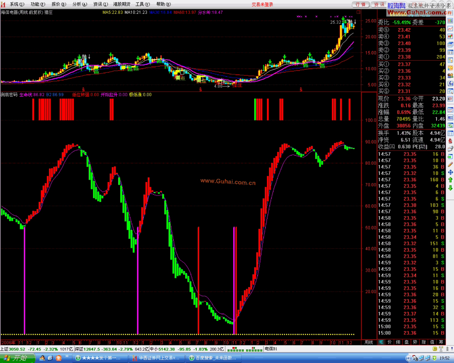Image resolution: width=454 pixels, height=363 pixels.
Task: Select the 笔 tab below trade list
Action: pos(381,342)
